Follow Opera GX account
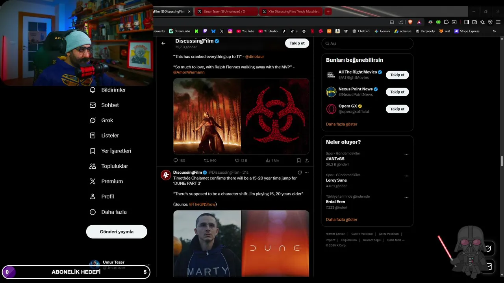Viewport: 504px width, 283px height. [397, 109]
